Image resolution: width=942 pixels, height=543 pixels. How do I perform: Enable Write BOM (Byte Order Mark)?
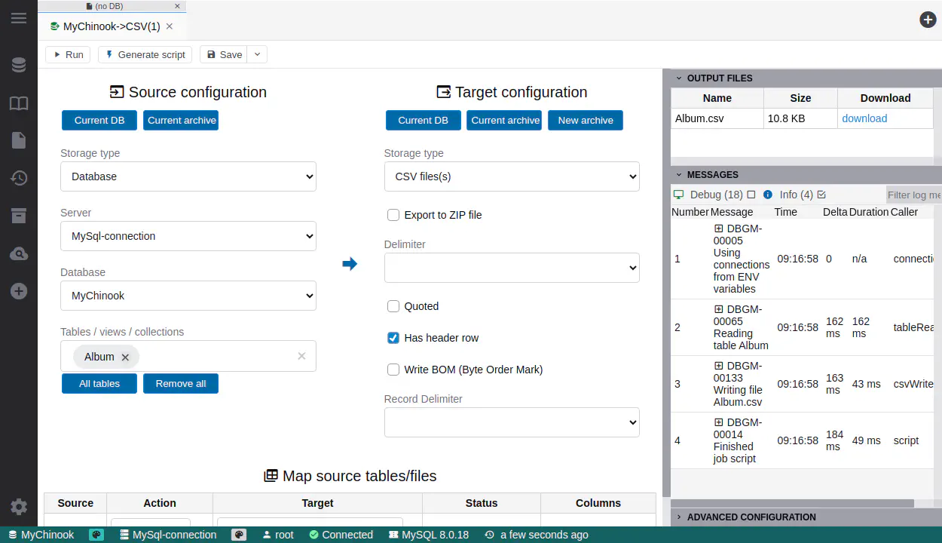pos(393,370)
